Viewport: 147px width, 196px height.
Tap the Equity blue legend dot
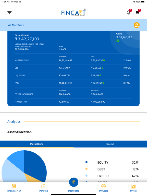point(86,162)
